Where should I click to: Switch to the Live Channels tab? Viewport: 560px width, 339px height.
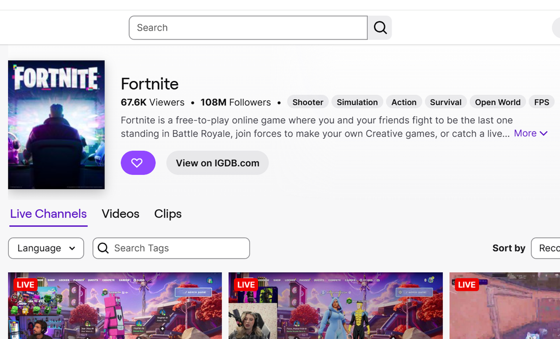[x=48, y=214]
